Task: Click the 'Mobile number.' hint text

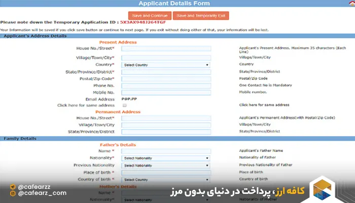Action: pos(253,92)
